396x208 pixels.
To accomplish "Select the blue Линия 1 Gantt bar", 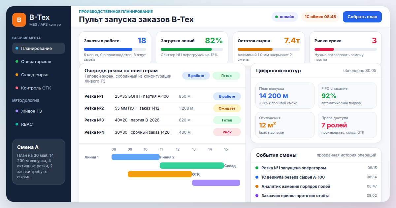I will tap(136, 157).
